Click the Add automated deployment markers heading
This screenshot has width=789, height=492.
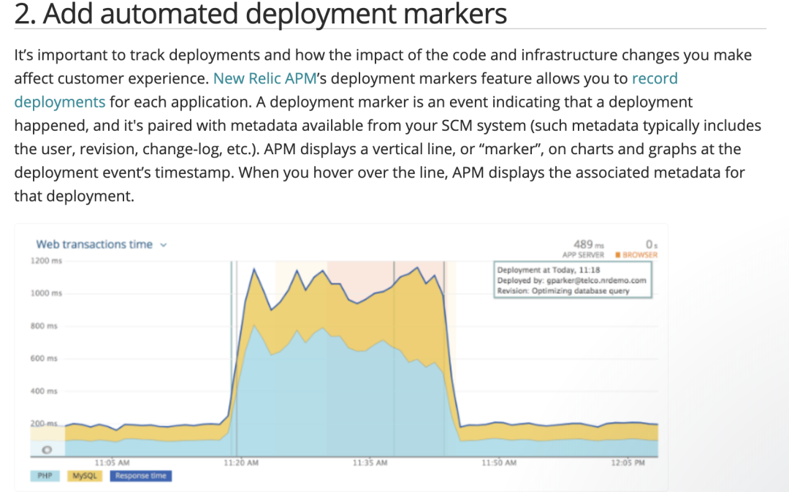click(261, 13)
